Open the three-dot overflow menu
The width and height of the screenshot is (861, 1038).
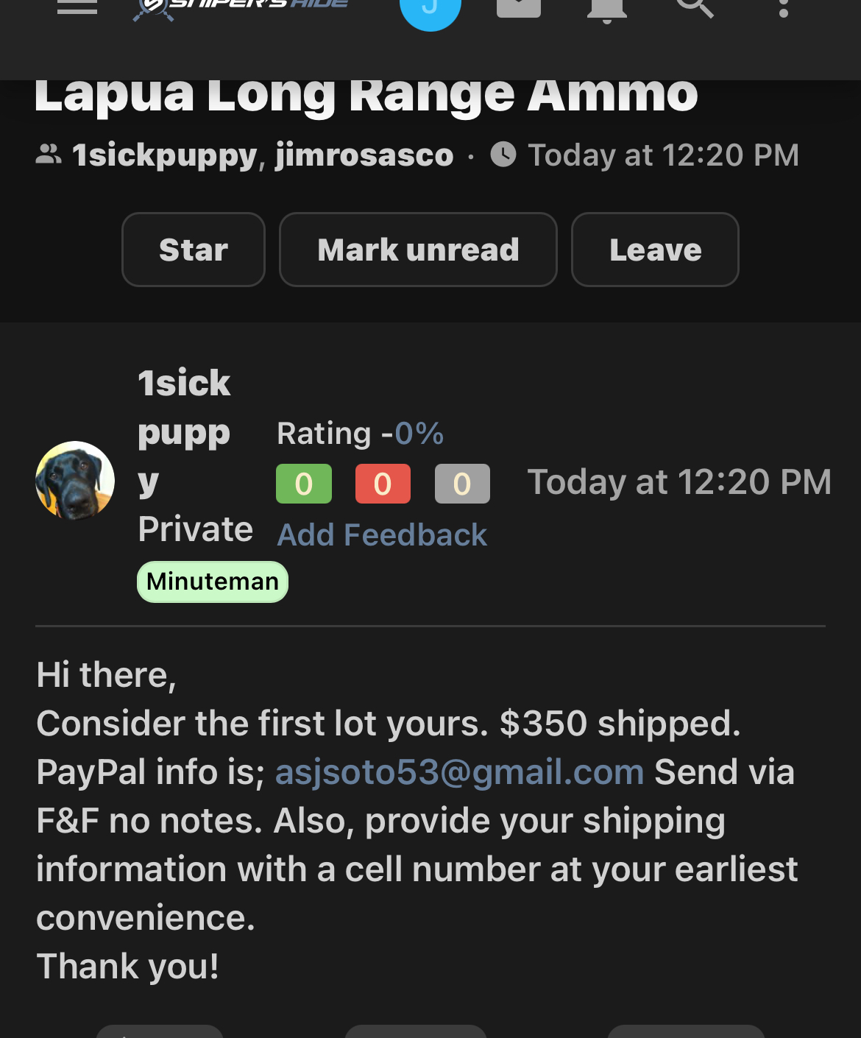click(x=784, y=9)
